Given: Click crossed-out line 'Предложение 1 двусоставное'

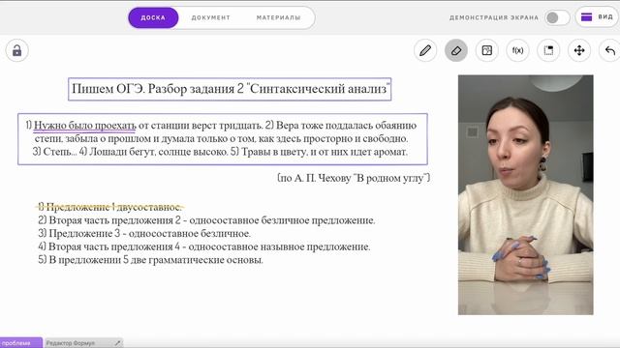Looking at the screenshot, I should (x=109, y=207).
